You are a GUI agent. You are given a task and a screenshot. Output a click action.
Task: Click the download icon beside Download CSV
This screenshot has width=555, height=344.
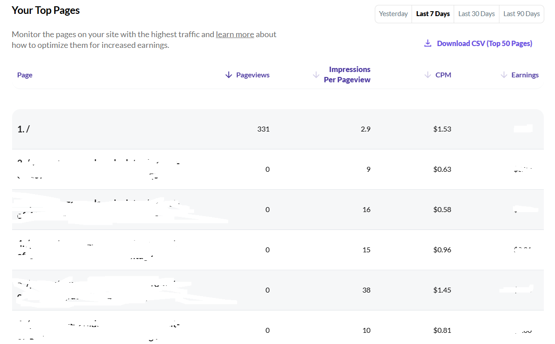click(428, 43)
